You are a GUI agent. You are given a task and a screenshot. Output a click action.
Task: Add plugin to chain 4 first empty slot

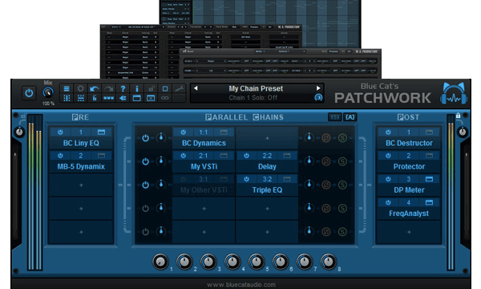[x=204, y=209]
